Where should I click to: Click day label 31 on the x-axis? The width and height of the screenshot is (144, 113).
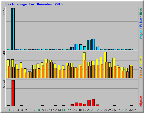click(135, 110)
